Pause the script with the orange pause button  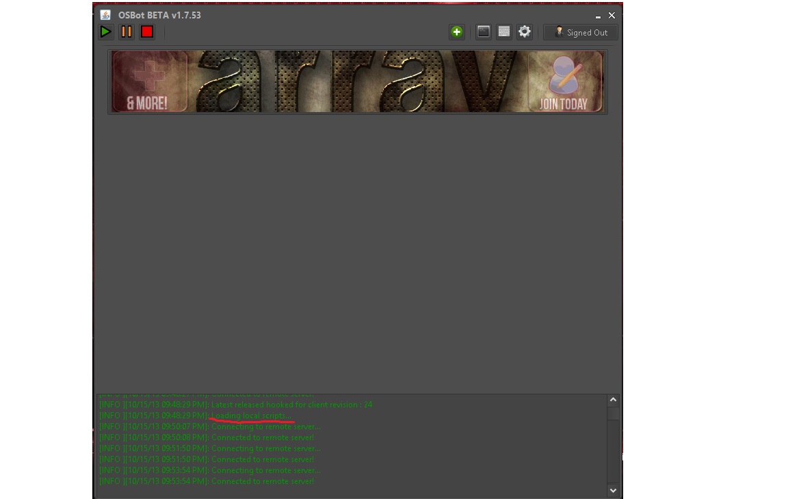click(126, 32)
